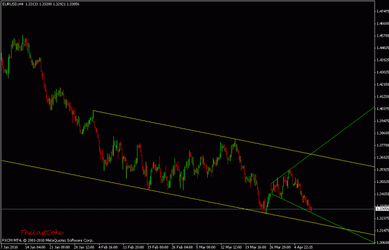Click the 1.3682 price axis label

point(383,158)
